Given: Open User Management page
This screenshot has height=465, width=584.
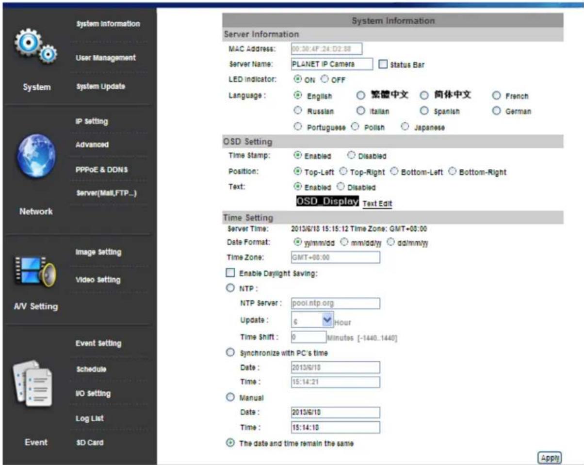Looking at the screenshot, I should [105, 58].
